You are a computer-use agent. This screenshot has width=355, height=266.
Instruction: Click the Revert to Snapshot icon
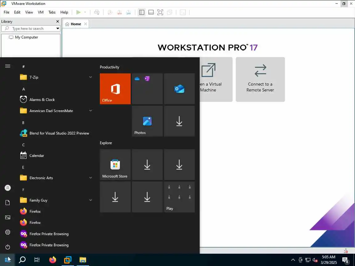[x=119, y=12]
